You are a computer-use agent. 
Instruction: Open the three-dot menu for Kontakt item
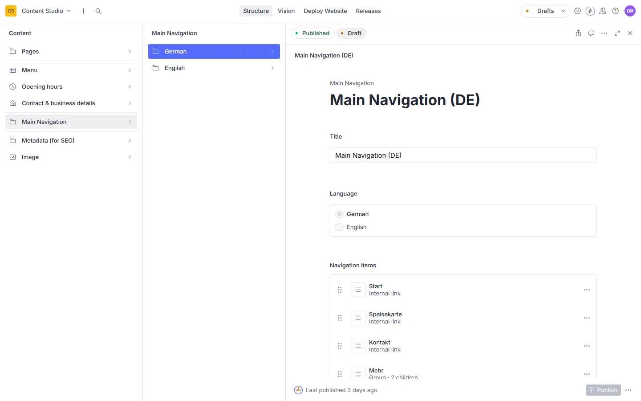coord(587,346)
